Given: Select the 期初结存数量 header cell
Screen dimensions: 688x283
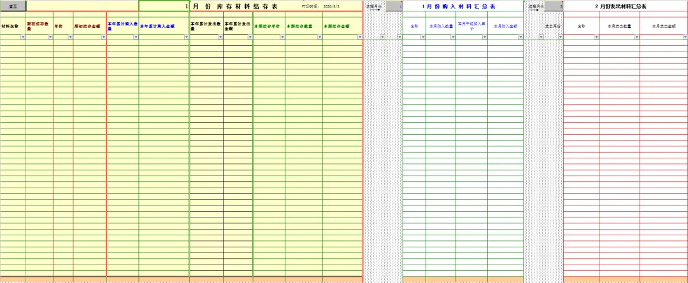Looking at the screenshot, I should pos(39,26).
